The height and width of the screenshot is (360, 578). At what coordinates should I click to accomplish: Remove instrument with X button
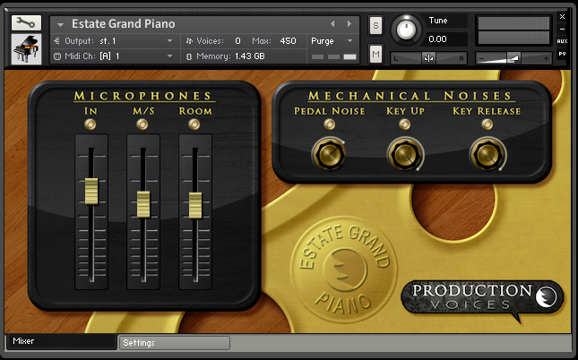tap(562, 17)
